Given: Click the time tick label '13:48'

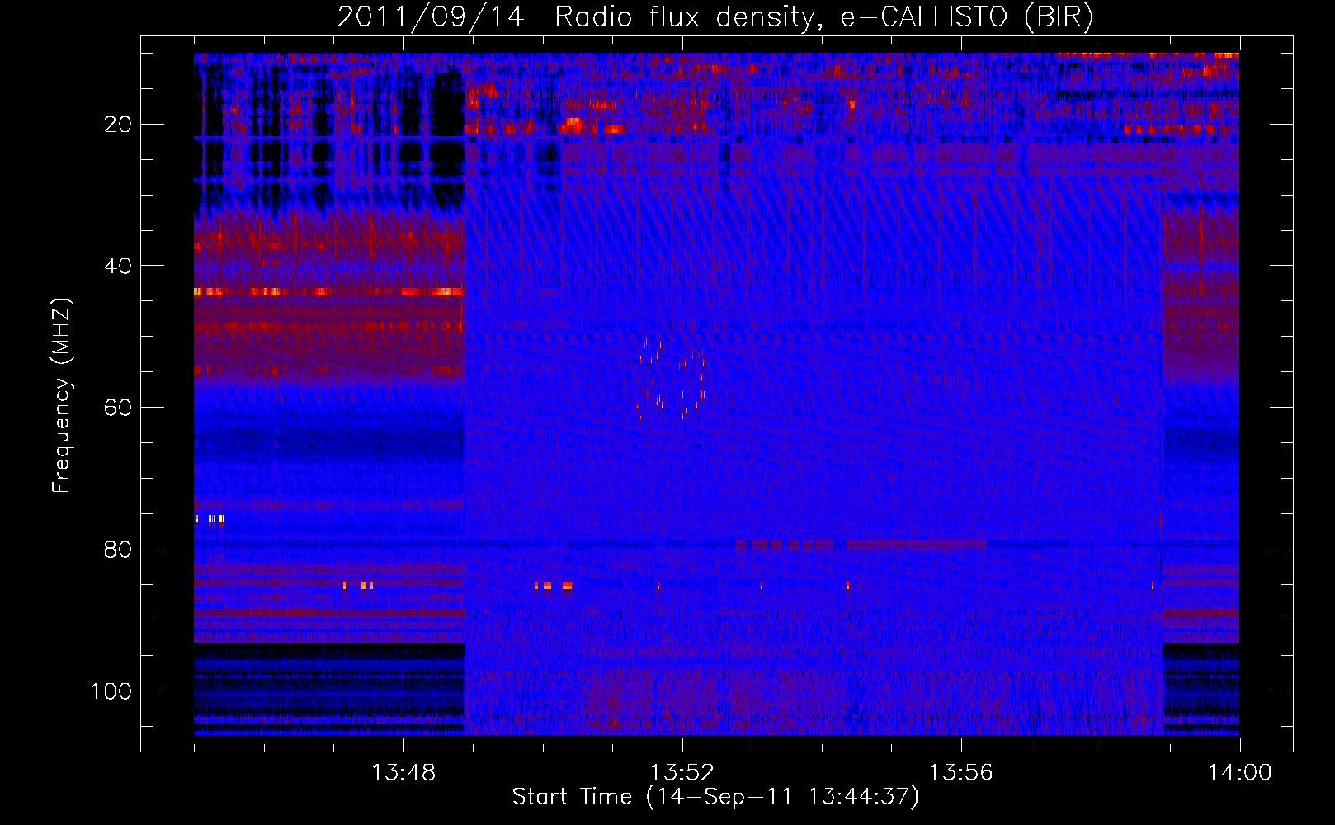Looking at the screenshot, I should (x=403, y=773).
